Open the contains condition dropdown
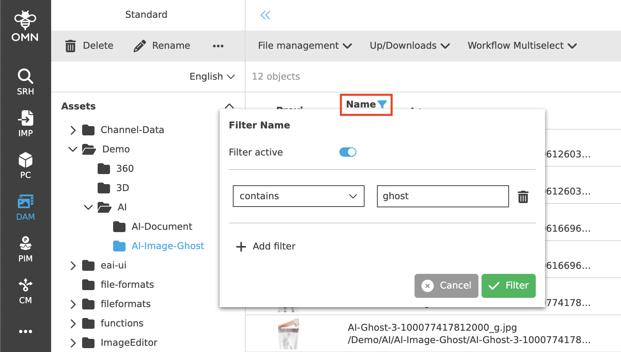 tap(298, 196)
